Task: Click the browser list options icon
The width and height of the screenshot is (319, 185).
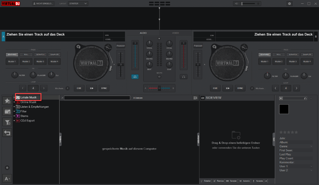Action: coord(195,98)
